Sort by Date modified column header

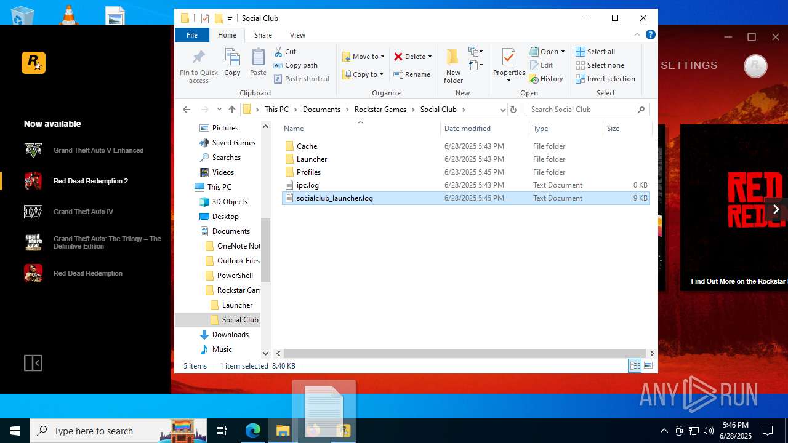click(x=467, y=129)
